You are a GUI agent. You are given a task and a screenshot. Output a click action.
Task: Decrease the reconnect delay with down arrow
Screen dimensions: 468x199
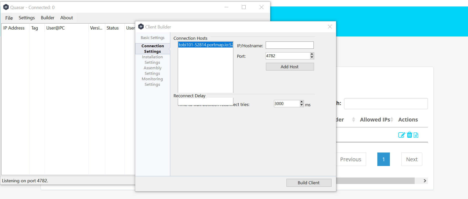pyautogui.click(x=301, y=105)
